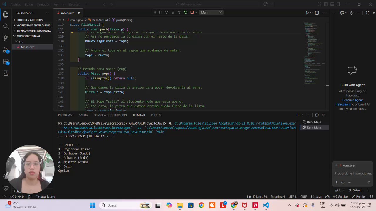Switch to the PROBLEMAS panel tab

pyautogui.click(x=66, y=115)
